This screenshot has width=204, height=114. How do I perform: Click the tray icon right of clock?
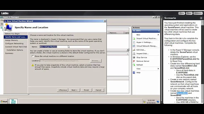158,102
